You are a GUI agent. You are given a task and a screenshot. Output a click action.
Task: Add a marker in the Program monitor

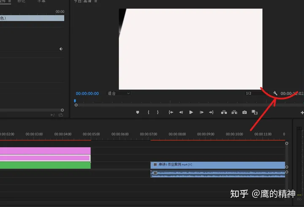coord(138,112)
